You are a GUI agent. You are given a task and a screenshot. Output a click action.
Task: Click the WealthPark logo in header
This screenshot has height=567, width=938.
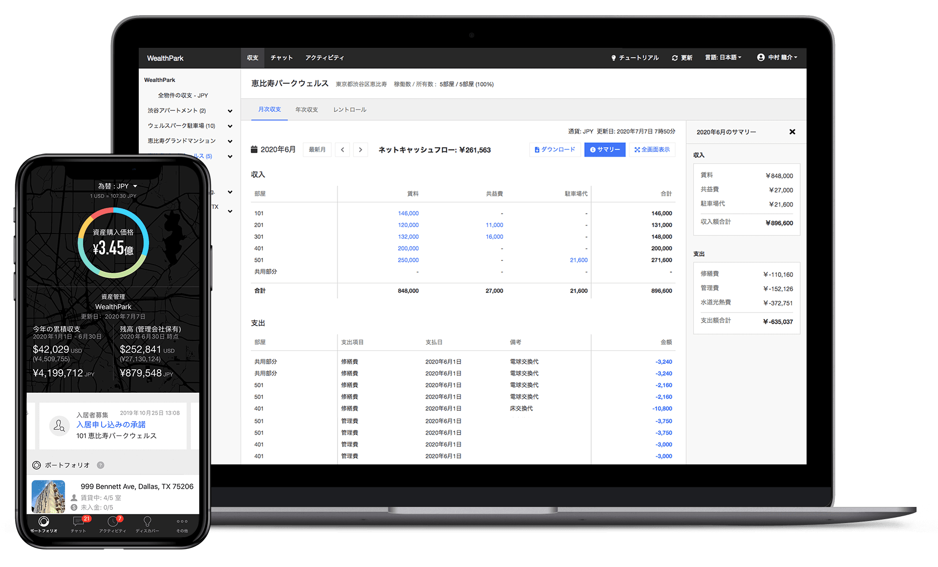point(165,58)
